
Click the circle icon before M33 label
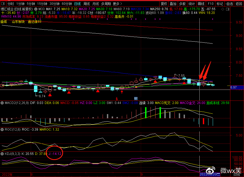[x=36, y=9]
